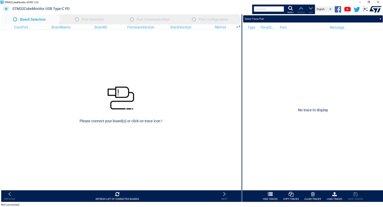Click the recherche search input field

[269, 9]
